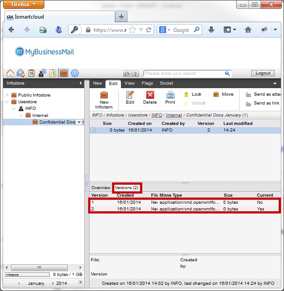Collapse the toolbar ribbon panel
Screen dimensions: 284x291
tap(275, 83)
